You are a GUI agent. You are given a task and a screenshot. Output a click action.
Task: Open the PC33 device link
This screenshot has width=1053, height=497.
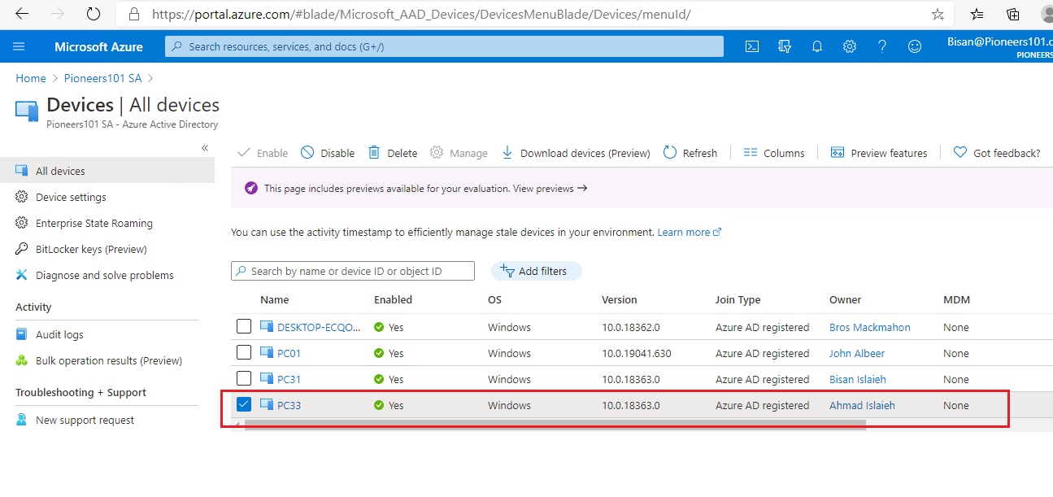289,405
